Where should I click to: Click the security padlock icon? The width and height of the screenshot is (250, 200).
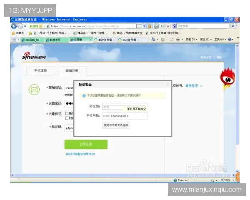pyautogui.click(x=150, y=26)
